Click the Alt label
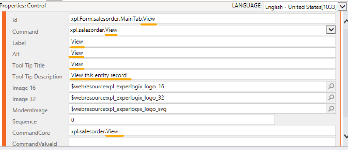 pos(16,54)
